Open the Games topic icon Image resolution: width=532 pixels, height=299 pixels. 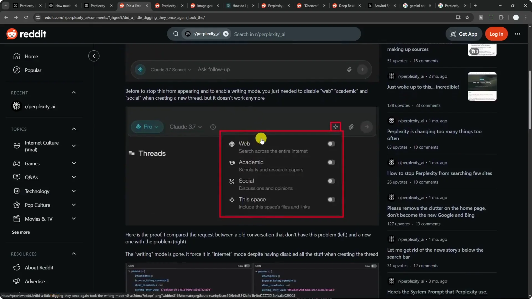(16, 163)
